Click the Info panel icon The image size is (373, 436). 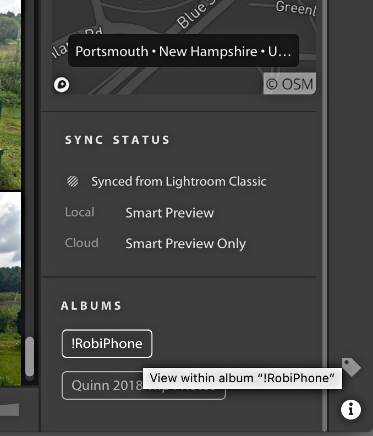tap(351, 409)
